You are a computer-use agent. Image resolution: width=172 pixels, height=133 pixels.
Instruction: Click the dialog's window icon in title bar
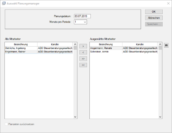[4, 3]
